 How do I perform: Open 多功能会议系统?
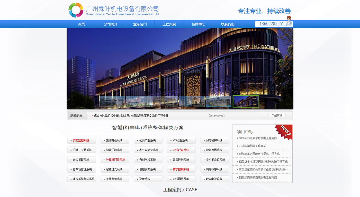coord(215,160)
